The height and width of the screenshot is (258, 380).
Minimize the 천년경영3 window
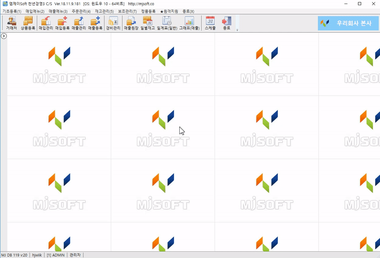(x=346, y=4)
